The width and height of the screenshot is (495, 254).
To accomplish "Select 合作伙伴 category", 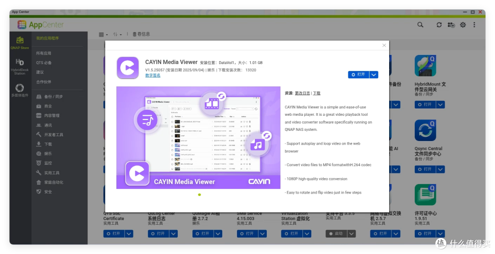I will click(x=44, y=82).
